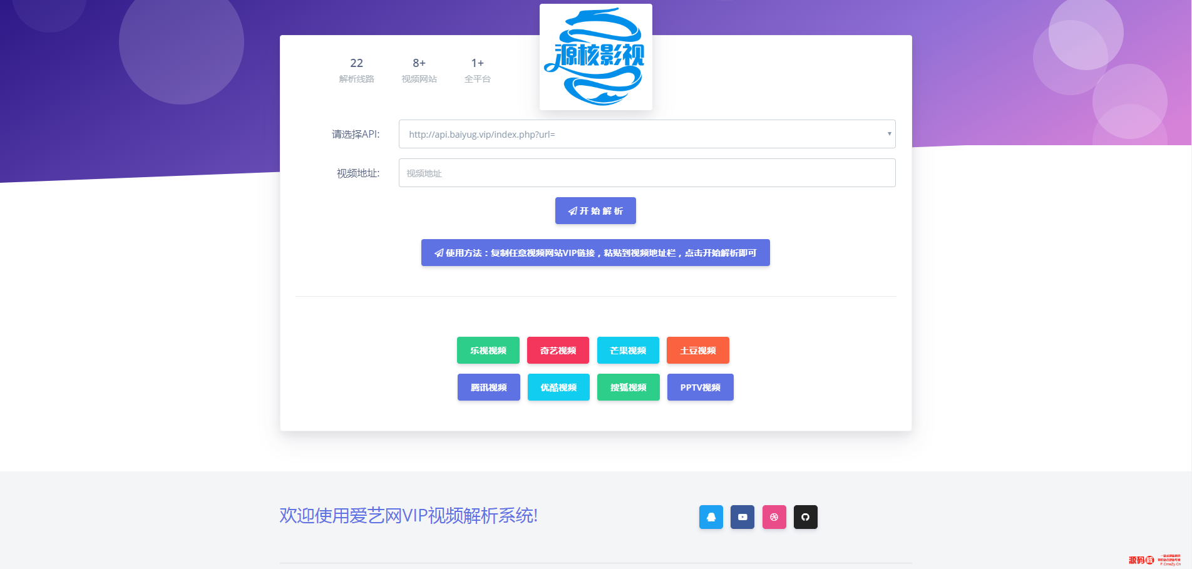Open 乐视视频 green button
The height and width of the screenshot is (569, 1192).
488,351
